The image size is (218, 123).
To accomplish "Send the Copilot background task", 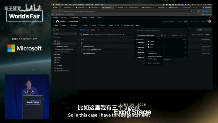I will [184, 35].
